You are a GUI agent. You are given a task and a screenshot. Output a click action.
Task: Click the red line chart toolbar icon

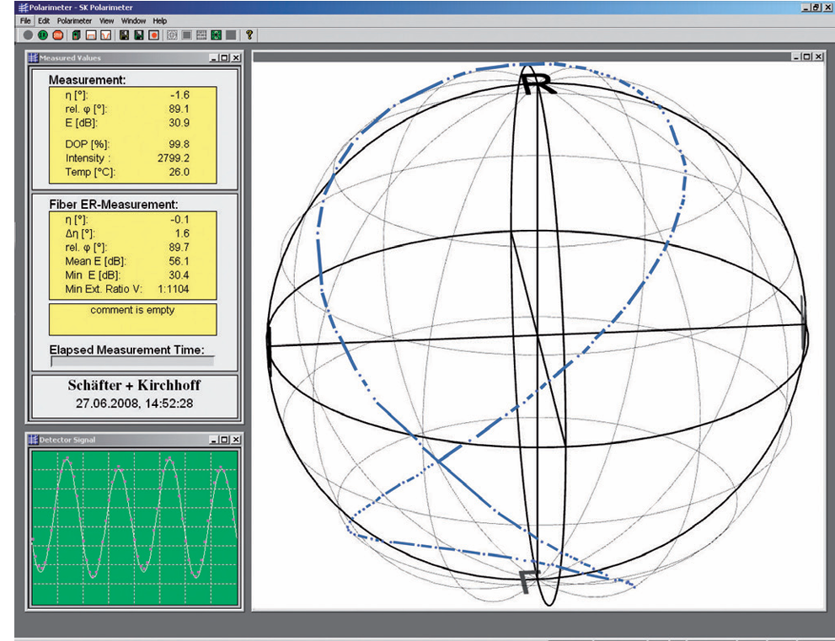point(105,35)
